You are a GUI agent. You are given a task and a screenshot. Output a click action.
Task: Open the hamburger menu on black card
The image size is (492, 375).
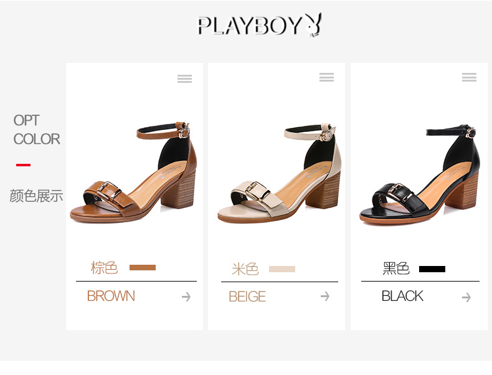coord(469,77)
